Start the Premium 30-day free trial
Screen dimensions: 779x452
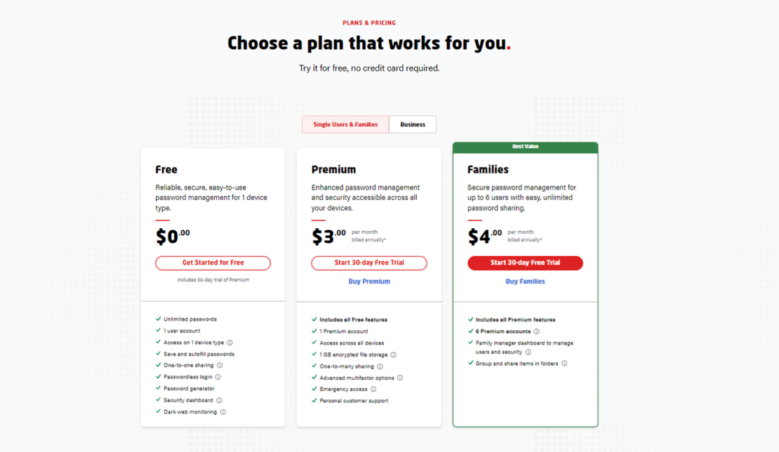369,262
